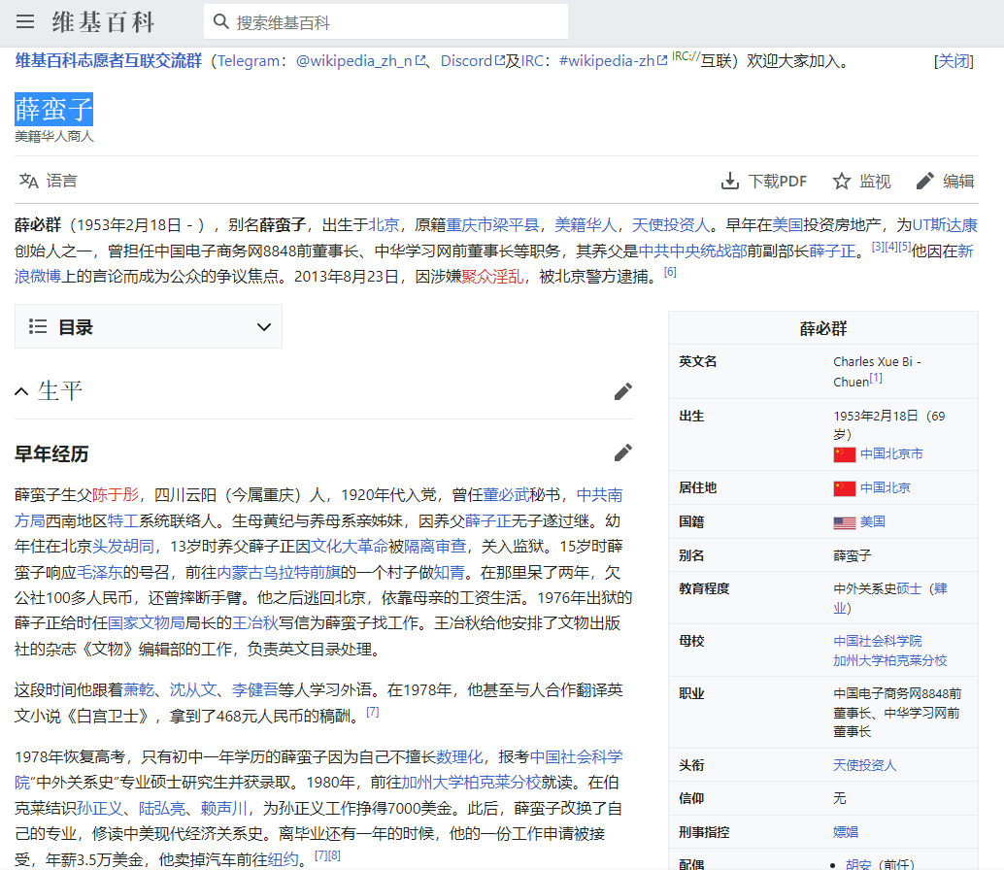Open the 沈从文 link
Viewport: 1004px width, 870px height.
(192, 689)
